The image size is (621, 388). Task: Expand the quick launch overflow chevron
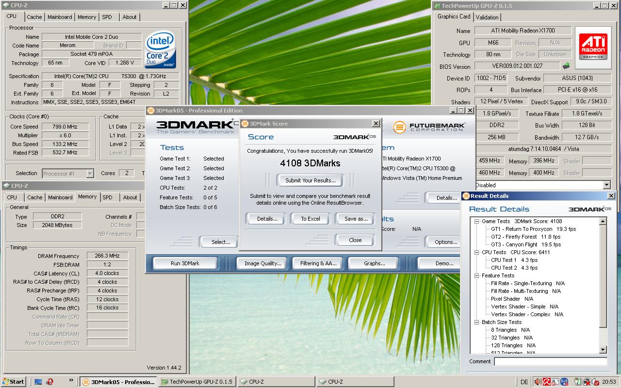tap(71, 381)
